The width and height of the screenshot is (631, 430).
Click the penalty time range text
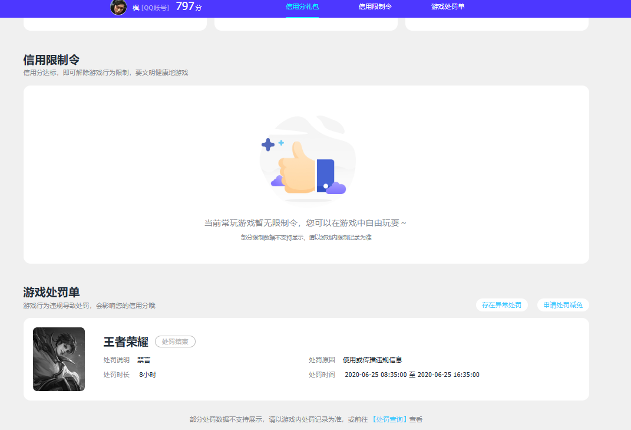(411, 375)
